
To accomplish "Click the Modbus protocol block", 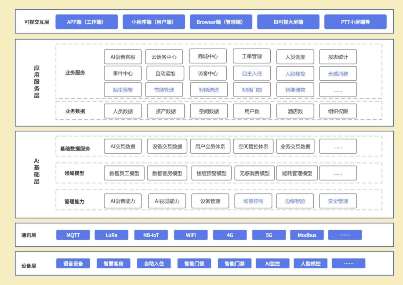I will (x=306, y=235).
